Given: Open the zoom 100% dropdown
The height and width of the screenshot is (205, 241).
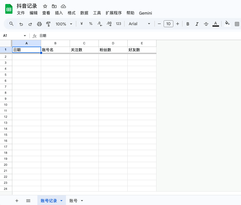Looking at the screenshot, I should tap(64, 24).
